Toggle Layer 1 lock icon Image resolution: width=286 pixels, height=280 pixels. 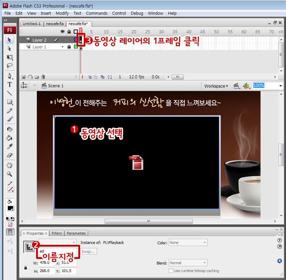click(x=69, y=47)
